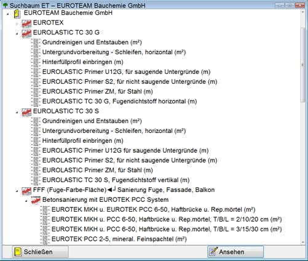Click icon beside Untergrundvorbereitung under TC 30 G
Image resolution: width=308 pixels, height=261 pixels.
pyautogui.click(x=36, y=53)
